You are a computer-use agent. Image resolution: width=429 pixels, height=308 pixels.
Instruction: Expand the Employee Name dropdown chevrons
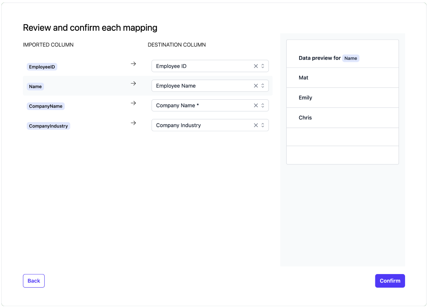(263, 86)
